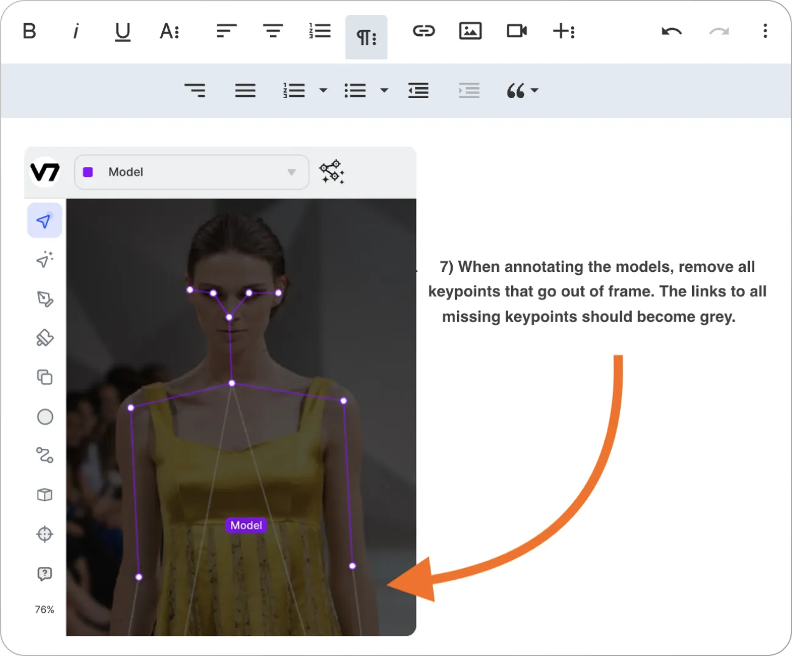The width and height of the screenshot is (792, 656).
Task: Click the nose keypoint on the skeleton
Action: click(x=229, y=317)
